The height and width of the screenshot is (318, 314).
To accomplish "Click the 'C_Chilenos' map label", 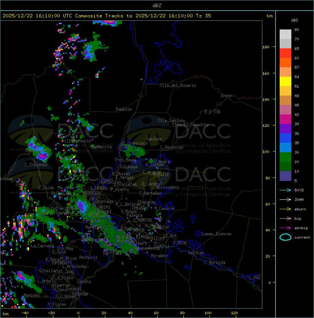I will [x=36, y=165].
